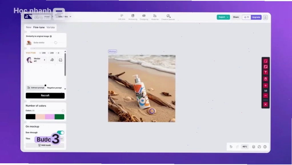The width and height of the screenshot is (292, 165).
Task: Click the black Recraft button
Action: click(x=45, y=95)
